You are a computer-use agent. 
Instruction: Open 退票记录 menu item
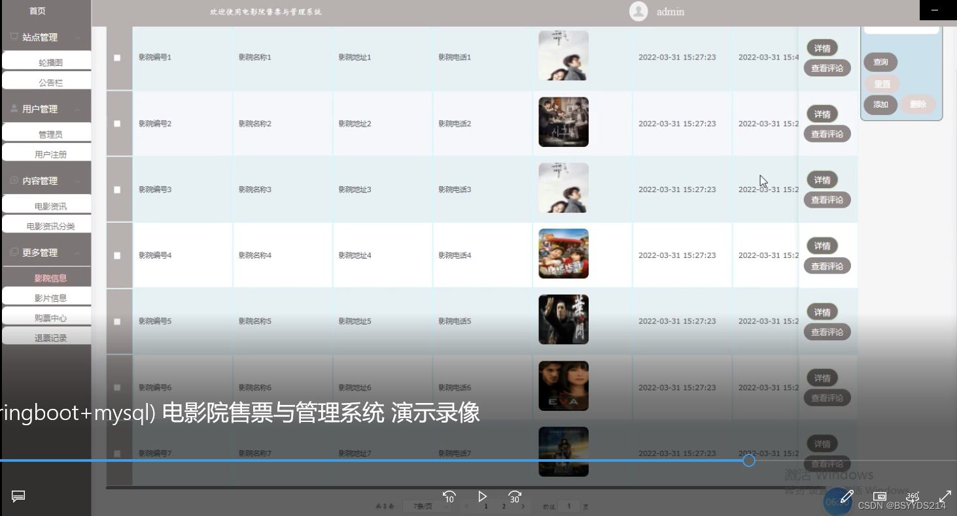tap(46, 336)
